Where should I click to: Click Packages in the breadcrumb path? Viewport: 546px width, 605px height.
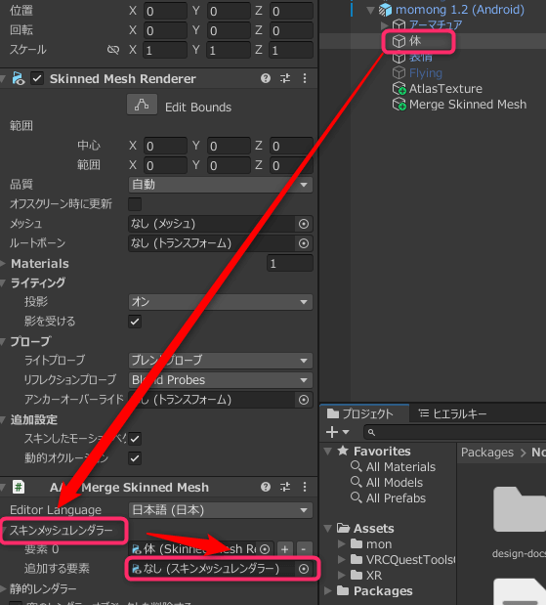point(487,453)
